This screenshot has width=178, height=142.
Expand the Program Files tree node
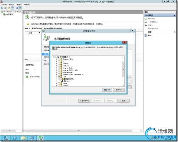click(x=56, y=68)
